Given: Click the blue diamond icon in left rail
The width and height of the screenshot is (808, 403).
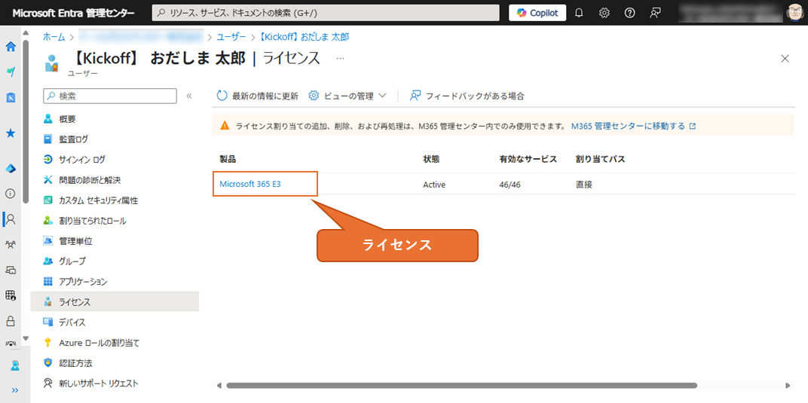Looking at the screenshot, I should 11,168.
